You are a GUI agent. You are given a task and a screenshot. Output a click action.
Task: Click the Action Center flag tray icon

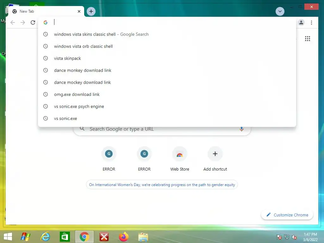[279, 237]
